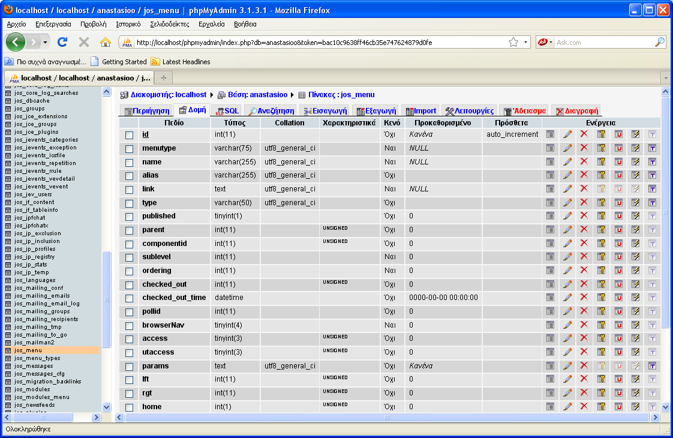Screen dimensions: 673x438
Task: Set primary key on the name field
Action: click(602, 162)
